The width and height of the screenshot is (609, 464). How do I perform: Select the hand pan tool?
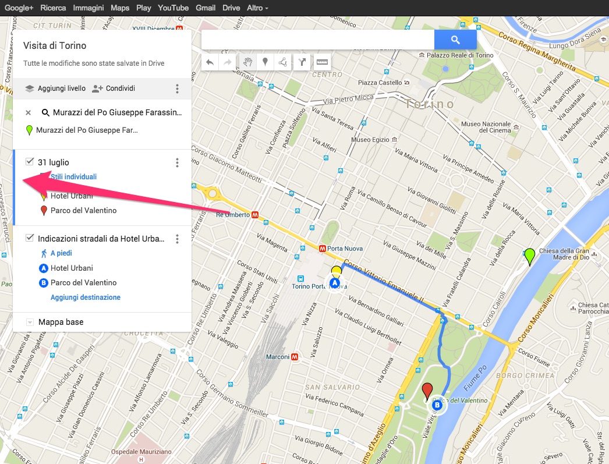pos(247,62)
